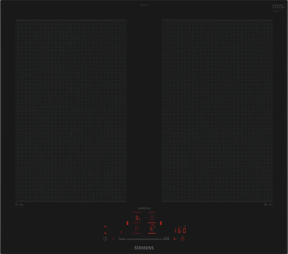Tap the middle of the power level slider
Screen dimensions: 288x254
pos(144,239)
